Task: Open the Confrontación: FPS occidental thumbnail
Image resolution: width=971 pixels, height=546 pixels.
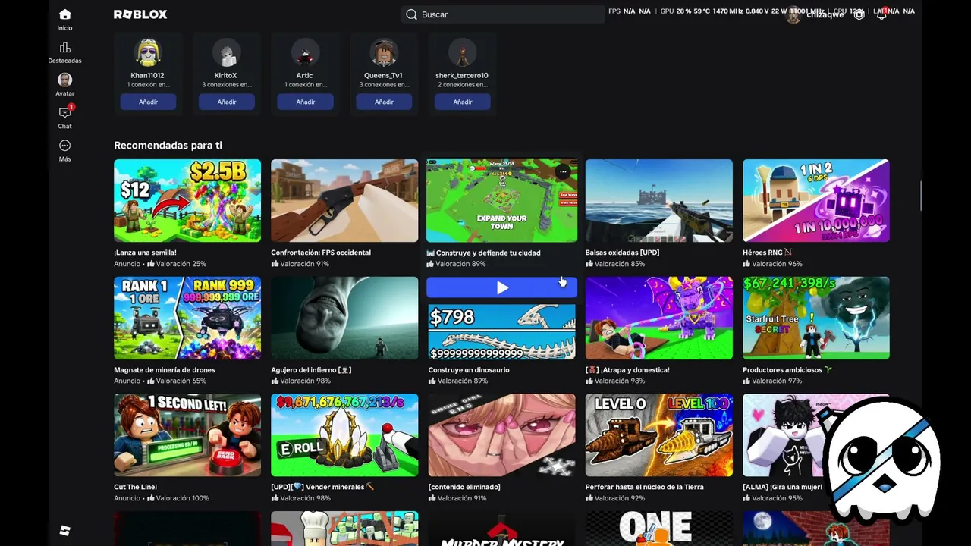Action: point(344,200)
